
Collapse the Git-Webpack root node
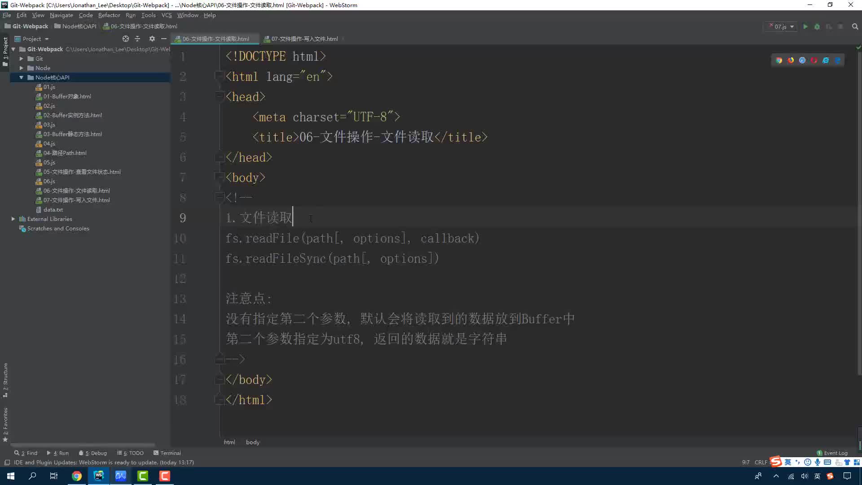(13, 49)
